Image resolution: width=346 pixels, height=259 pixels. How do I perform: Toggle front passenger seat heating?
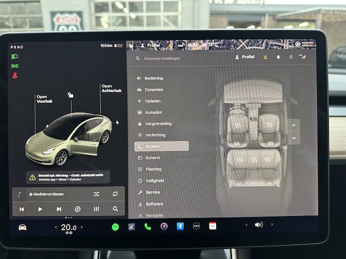coord(269,124)
